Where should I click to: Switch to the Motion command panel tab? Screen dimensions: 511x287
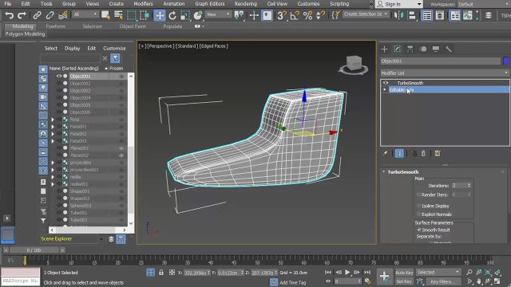[x=423, y=49]
